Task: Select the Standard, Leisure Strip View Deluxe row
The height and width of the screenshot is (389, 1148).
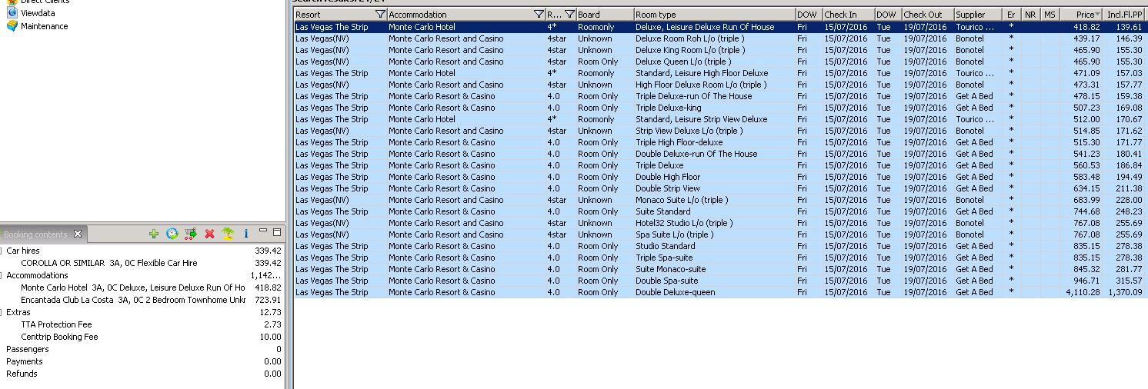Action: pyautogui.click(x=721, y=119)
